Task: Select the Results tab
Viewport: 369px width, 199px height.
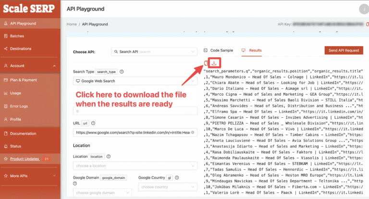Action: point(251,50)
